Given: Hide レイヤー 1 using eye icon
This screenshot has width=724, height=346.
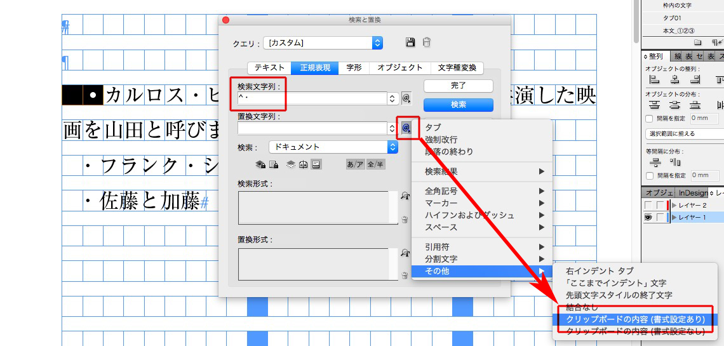Looking at the screenshot, I should pyautogui.click(x=648, y=218).
